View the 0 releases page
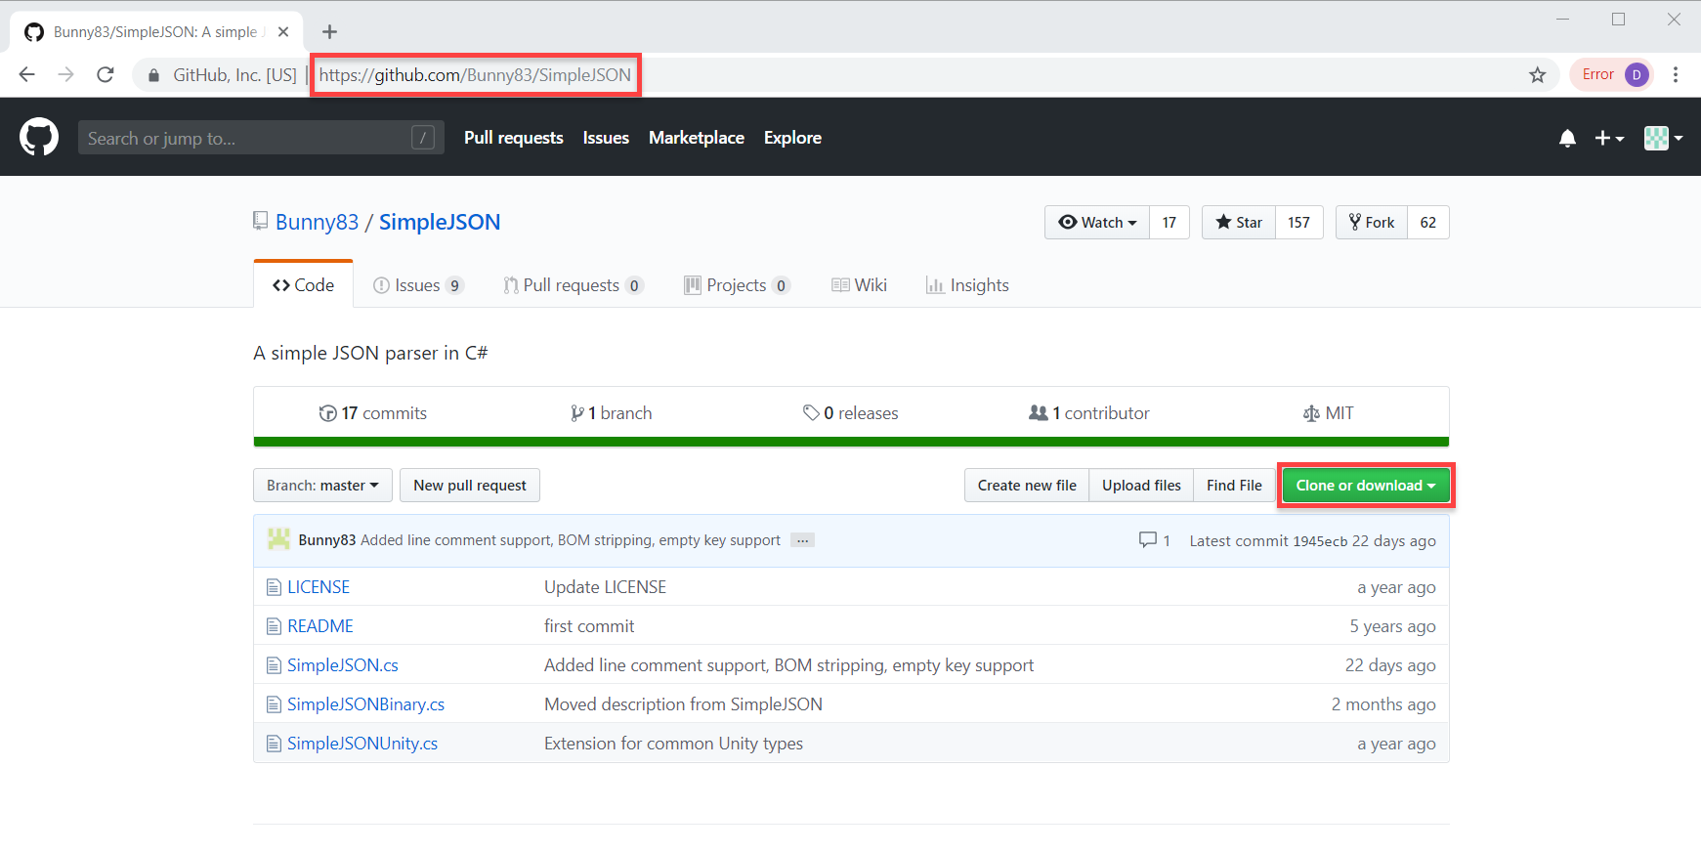This screenshot has width=1701, height=852. coord(851,413)
